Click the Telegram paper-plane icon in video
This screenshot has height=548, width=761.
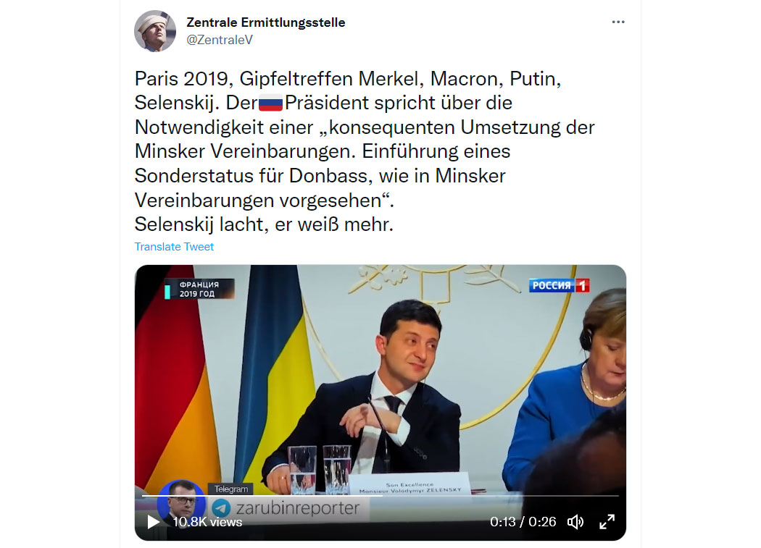click(x=221, y=507)
